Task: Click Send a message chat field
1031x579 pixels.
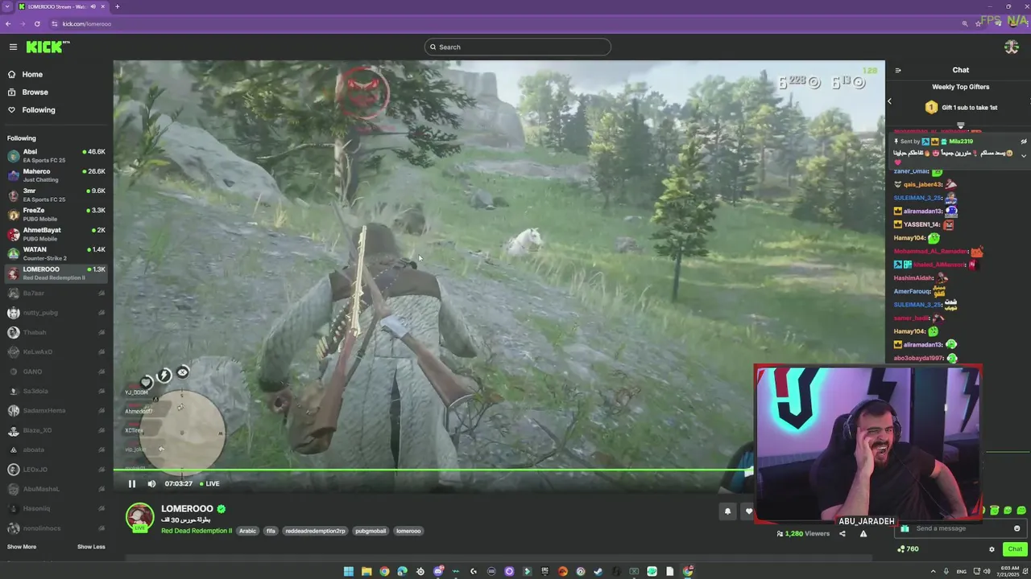Action: tap(963, 528)
